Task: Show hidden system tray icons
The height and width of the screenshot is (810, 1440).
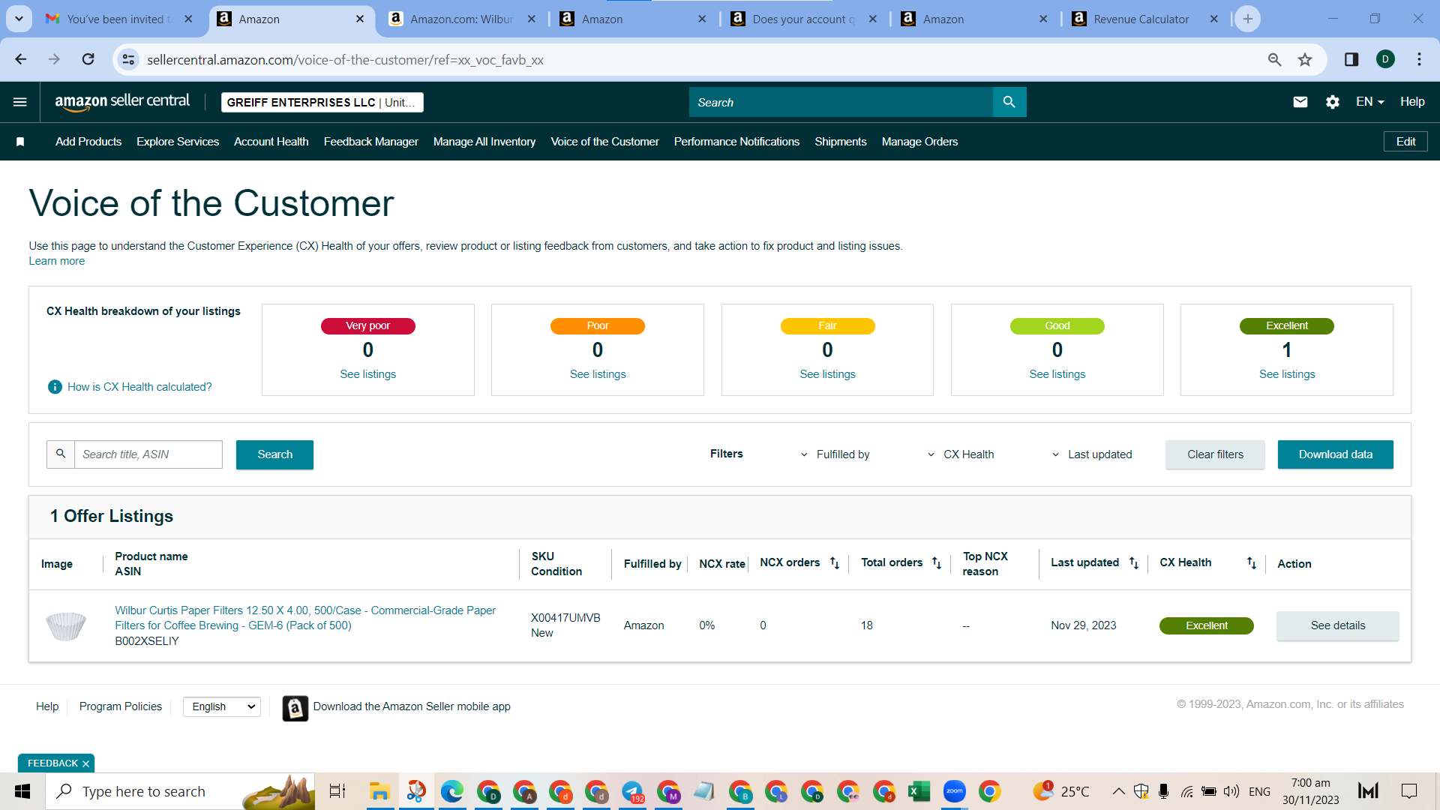Action: pos(1118,791)
